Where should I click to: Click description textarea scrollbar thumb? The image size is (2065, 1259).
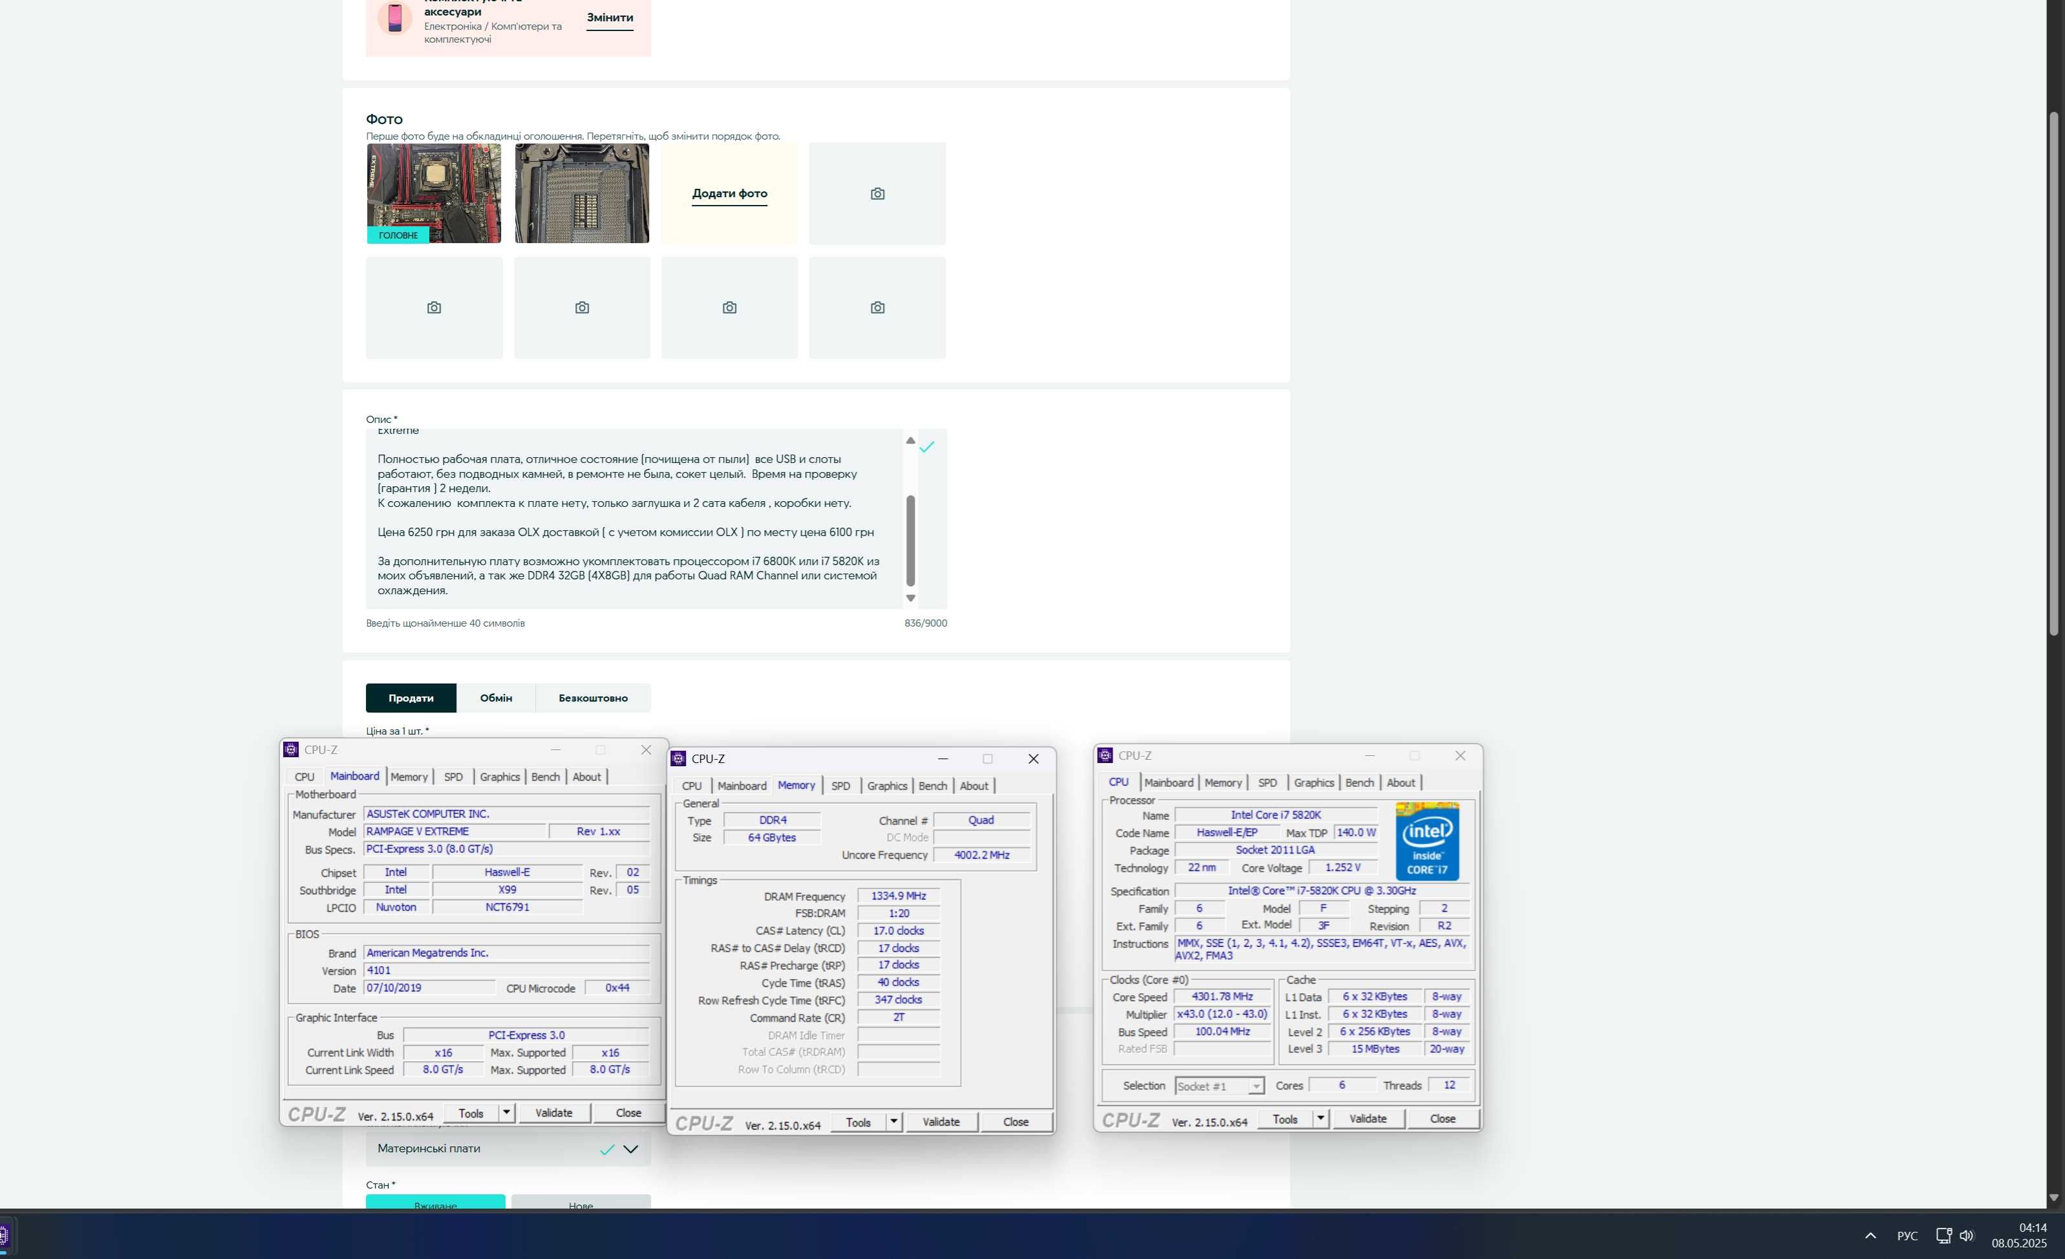[910, 541]
